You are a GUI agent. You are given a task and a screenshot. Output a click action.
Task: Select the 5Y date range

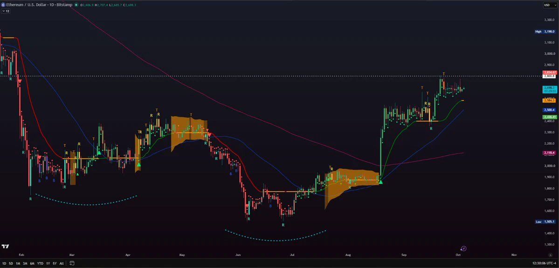coord(55,264)
